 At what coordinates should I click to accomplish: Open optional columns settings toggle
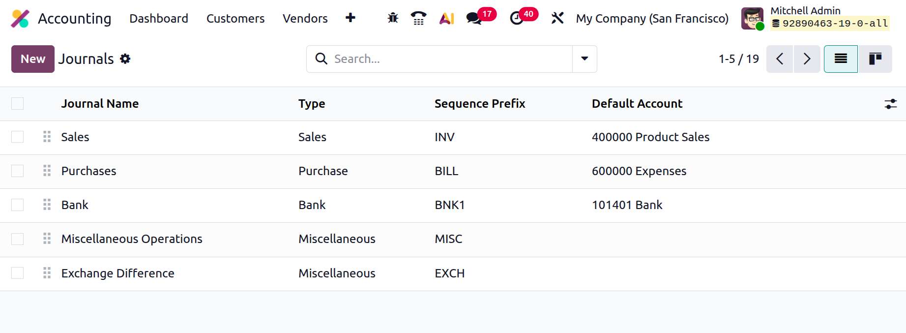click(x=890, y=104)
